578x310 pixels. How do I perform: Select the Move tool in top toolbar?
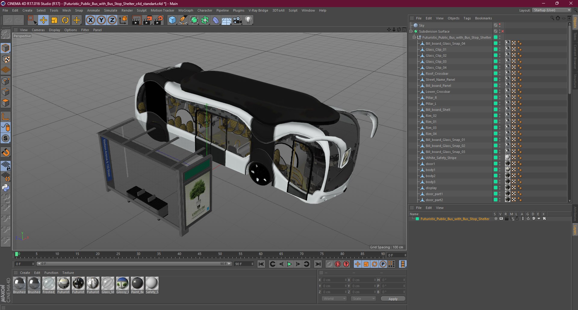[43, 20]
